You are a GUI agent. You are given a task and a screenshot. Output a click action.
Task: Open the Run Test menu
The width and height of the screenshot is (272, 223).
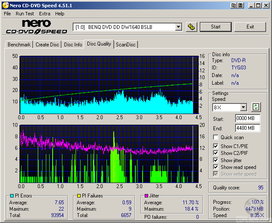click(25, 14)
